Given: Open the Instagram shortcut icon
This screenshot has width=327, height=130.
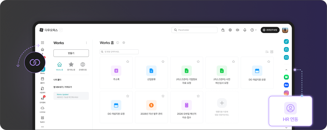Looking at the screenshot, I should [286, 93].
